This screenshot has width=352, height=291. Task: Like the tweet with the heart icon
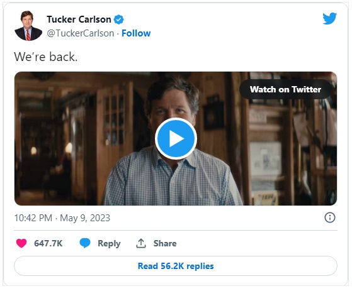21,243
